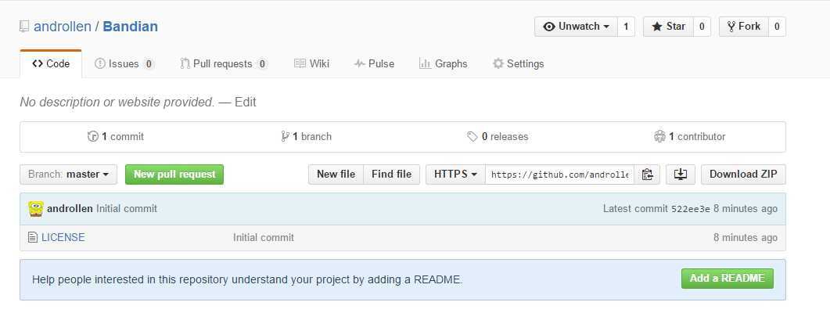The width and height of the screenshot is (830, 324).
Task: Click the Code tab brackets icon
Action: 37,63
